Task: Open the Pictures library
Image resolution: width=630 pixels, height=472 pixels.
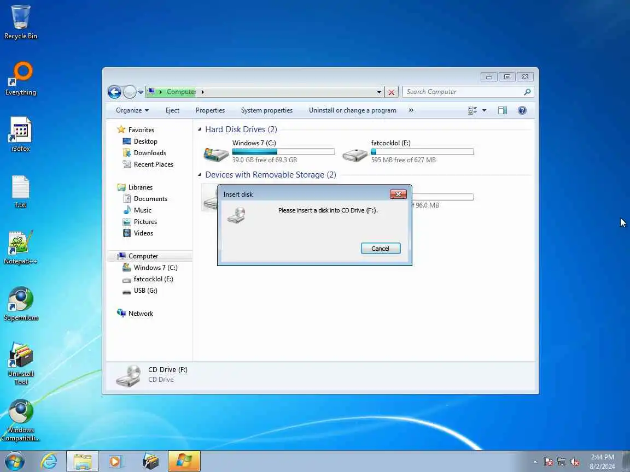Action: pyautogui.click(x=140, y=222)
